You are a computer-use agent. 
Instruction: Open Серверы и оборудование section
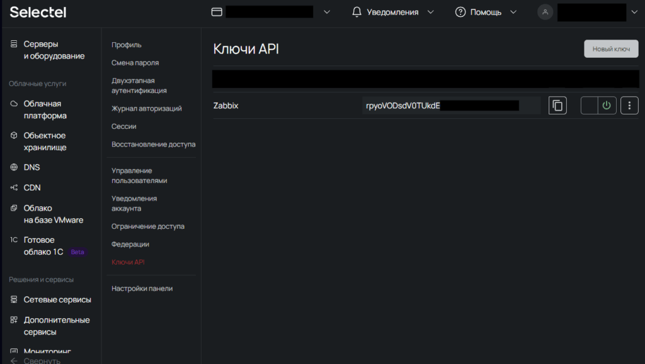click(54, 50)
